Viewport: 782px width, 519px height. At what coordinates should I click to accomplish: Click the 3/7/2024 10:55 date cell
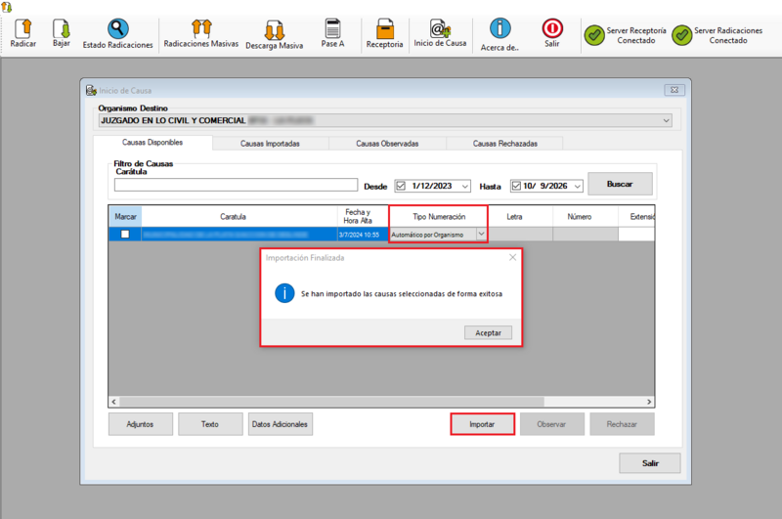coord(363,235)
